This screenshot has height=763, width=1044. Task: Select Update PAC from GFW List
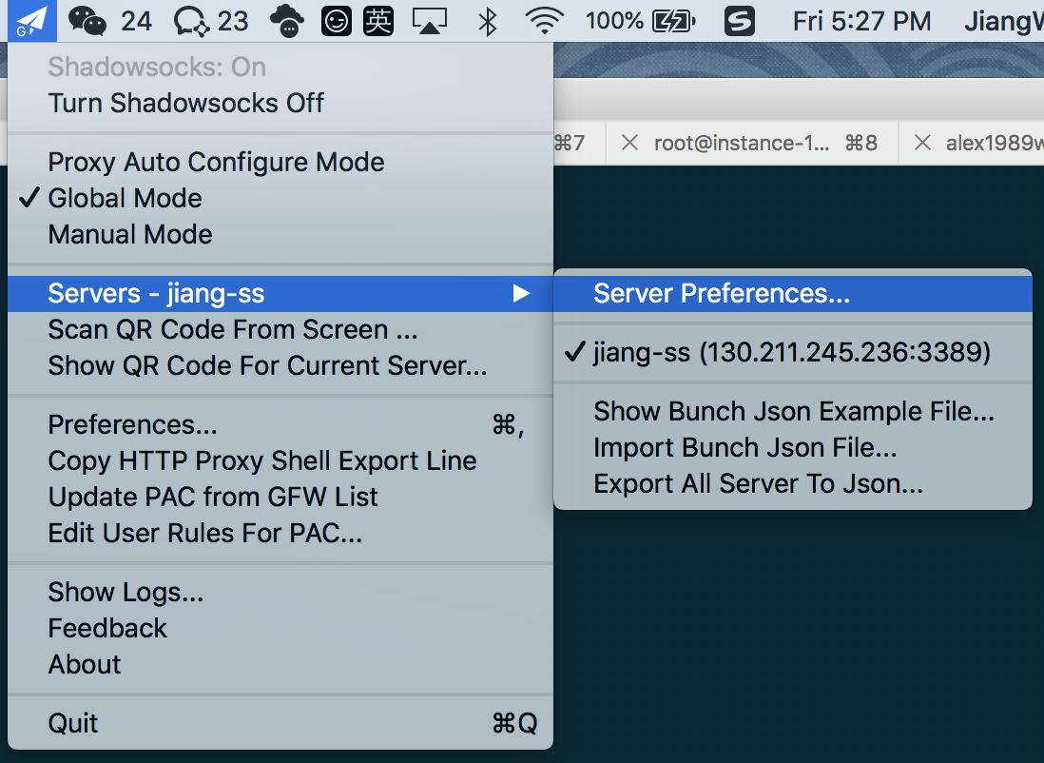click(x=280, y=497)
